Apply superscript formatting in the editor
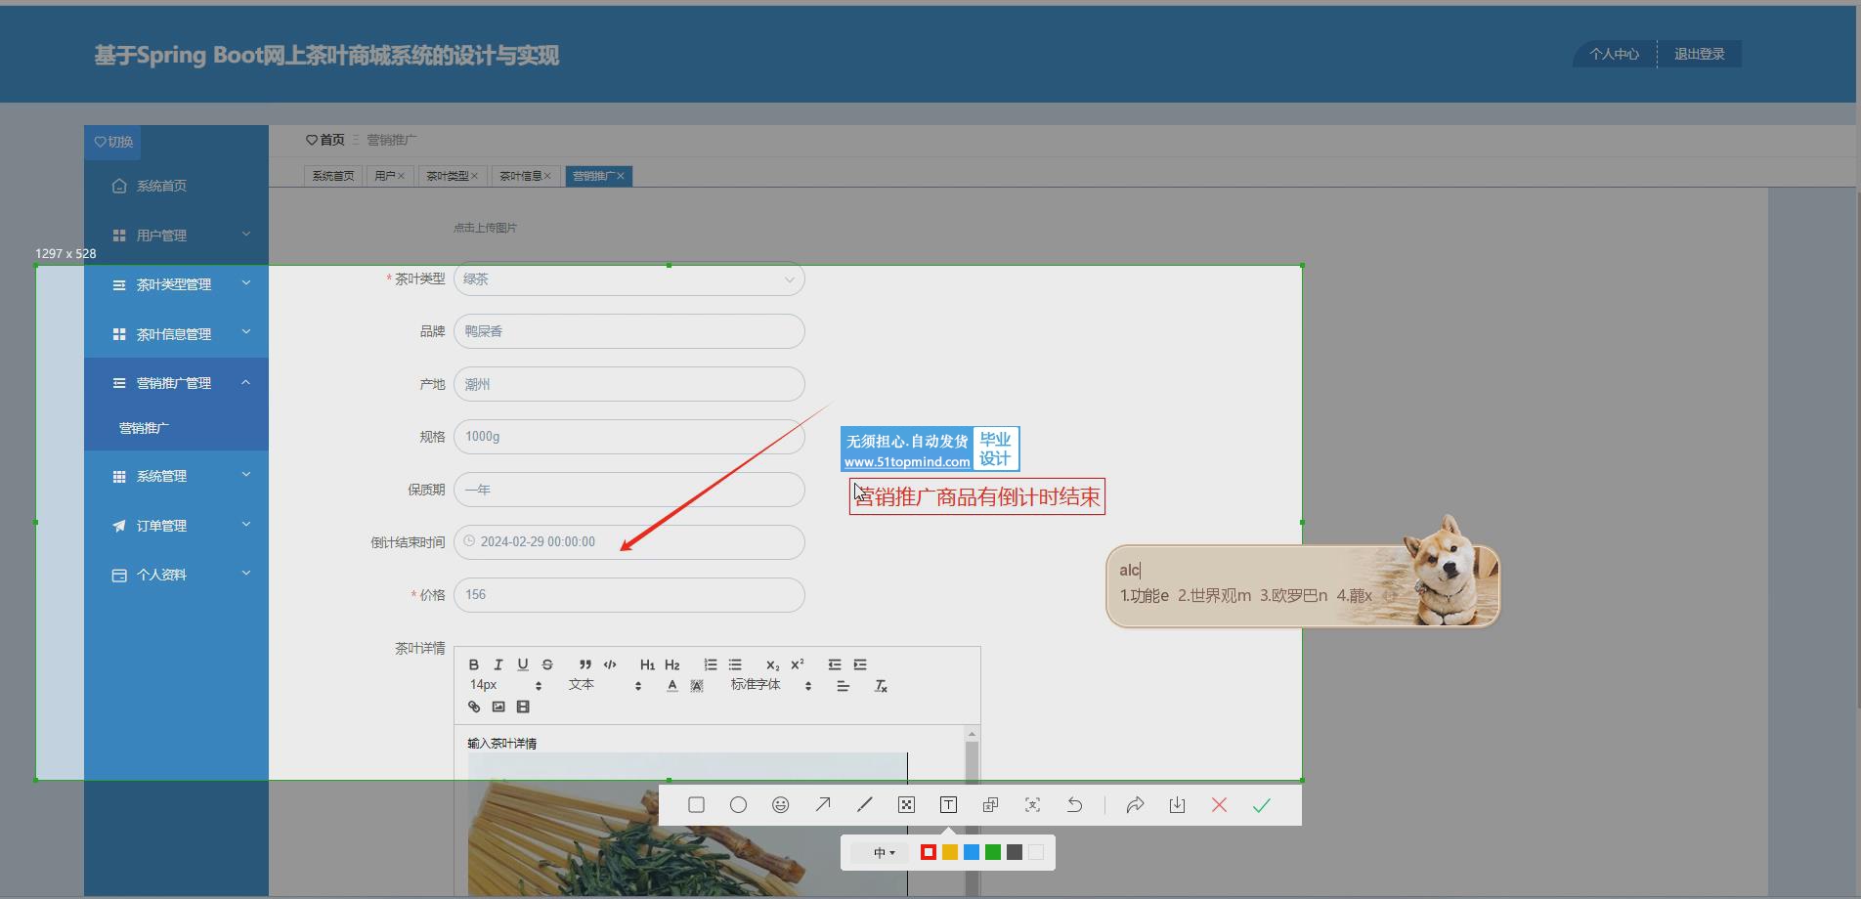 [797, 664]
